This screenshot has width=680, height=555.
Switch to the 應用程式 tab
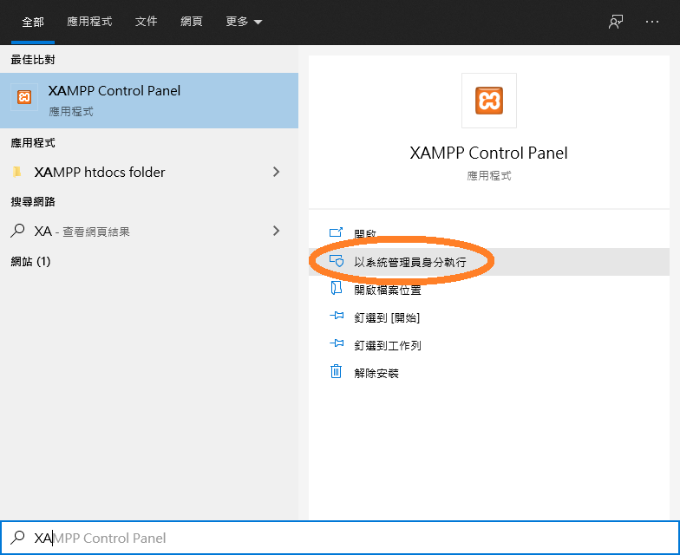click(x=89, y=22)
